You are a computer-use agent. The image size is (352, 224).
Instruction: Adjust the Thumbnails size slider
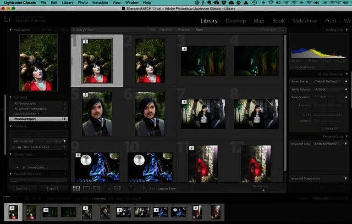coord(263,190)
